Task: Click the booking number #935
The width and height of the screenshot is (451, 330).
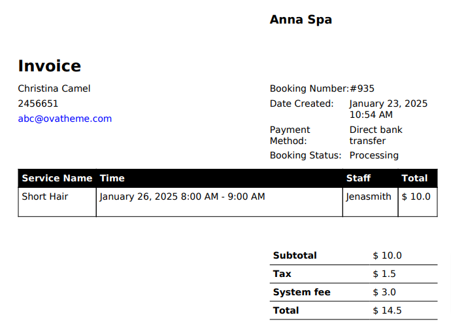Action: tap(362, 88)
